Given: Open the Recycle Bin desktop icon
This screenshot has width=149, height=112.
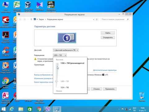Looking at the screenshot, I should pos(142,97).
